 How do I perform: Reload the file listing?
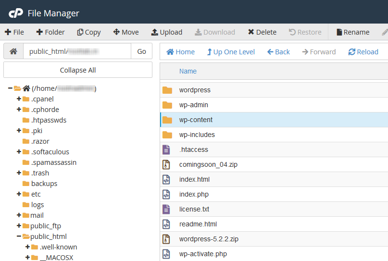363,52
